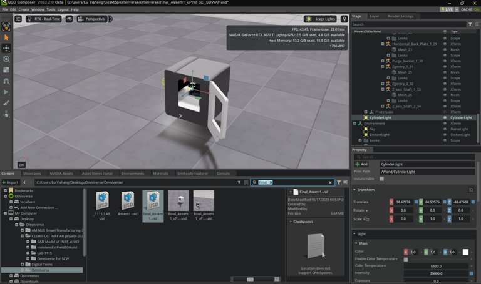The width and height of the screenshot is (481, 284).
Task: Collapse the Environment tree node
Action: point(354,123)
